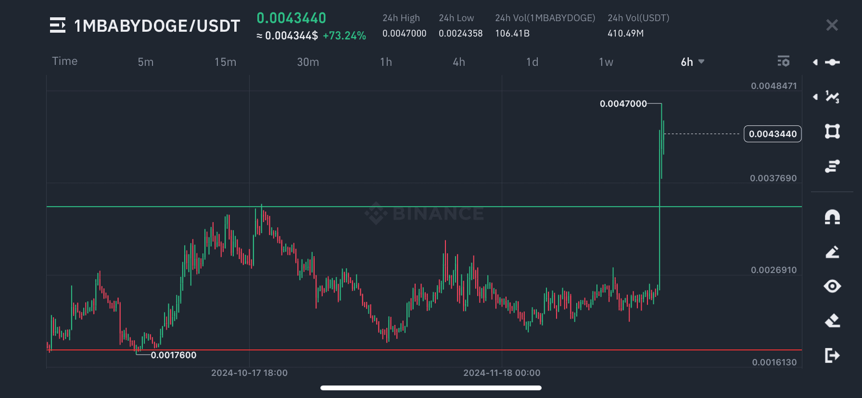The width and height of the screenshot is (862, 398).
Task: Click the 0.0037690 price axis label
Action: click(x=773, y=178)
